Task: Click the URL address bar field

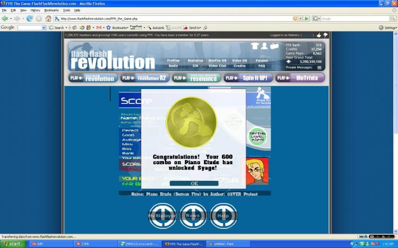Action: pyautogui.click(x=175, y=19)
